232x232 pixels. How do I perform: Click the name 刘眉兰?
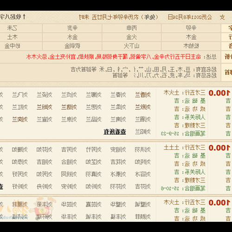[x=143, y=119]
